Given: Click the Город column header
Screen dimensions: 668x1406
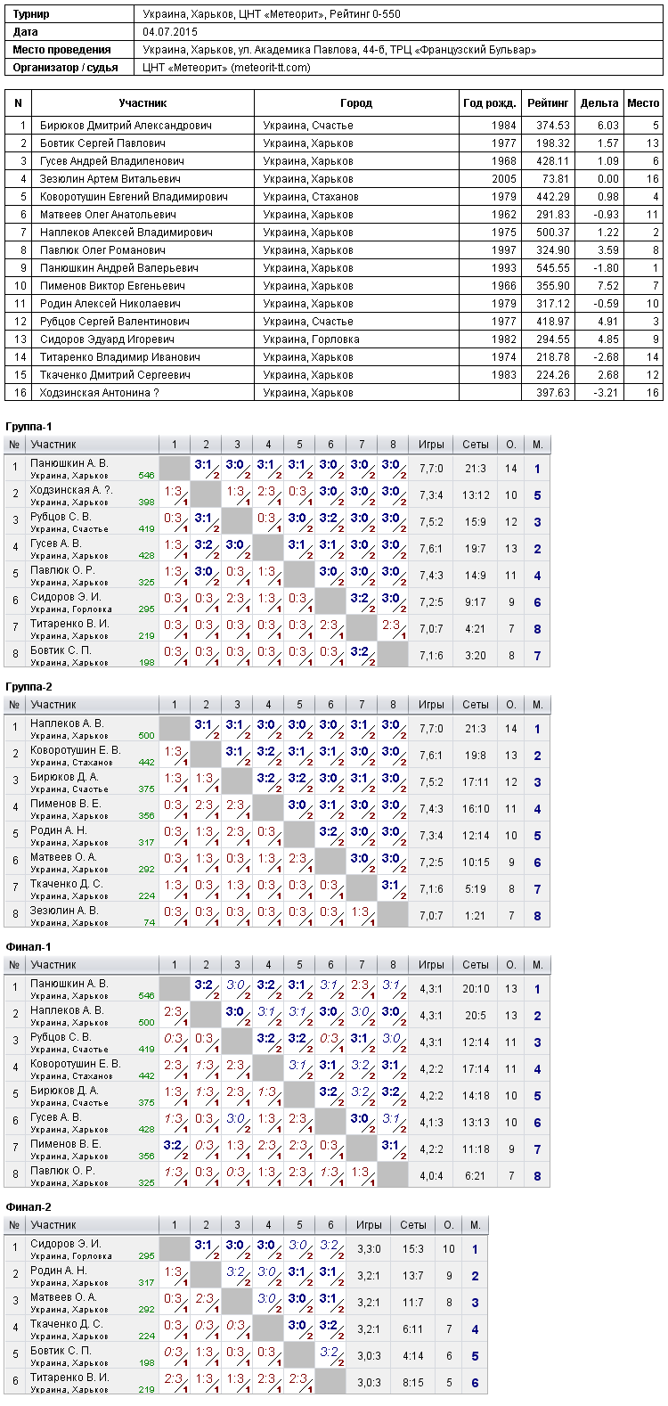Looking at the screenshot, I should click(356, 103).
